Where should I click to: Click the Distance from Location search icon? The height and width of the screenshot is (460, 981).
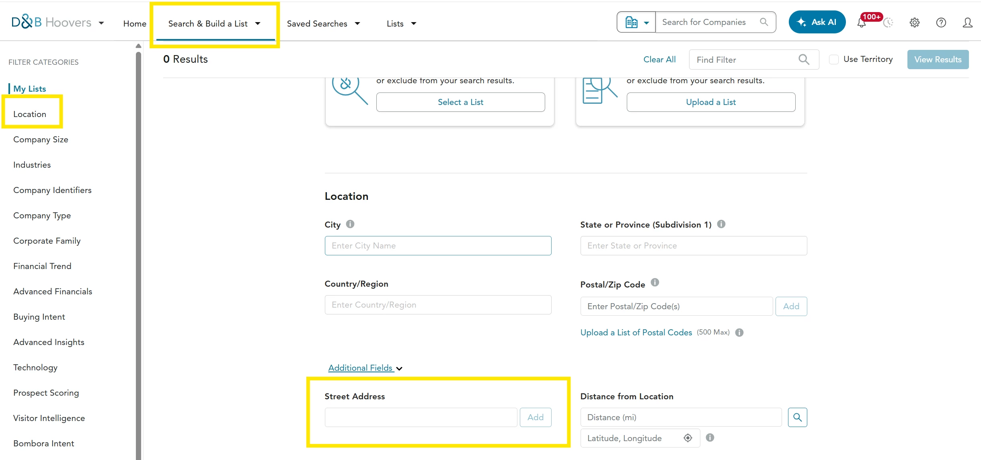[798, 417]
